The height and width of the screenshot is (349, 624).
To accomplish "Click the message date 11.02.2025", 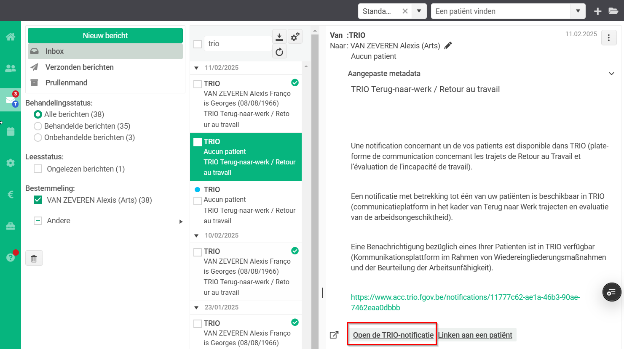I will [x=581, y=34].
